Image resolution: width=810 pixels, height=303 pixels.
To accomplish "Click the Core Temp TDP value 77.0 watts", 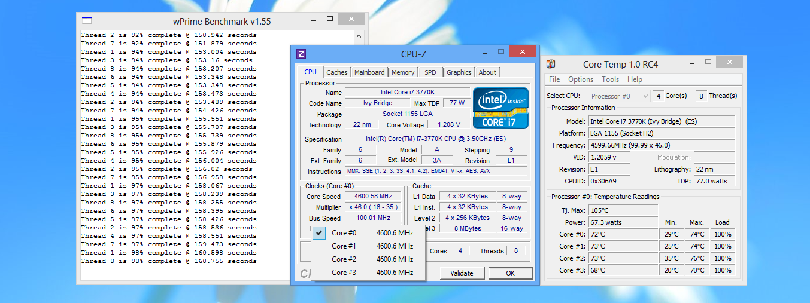I will (714, 181).
